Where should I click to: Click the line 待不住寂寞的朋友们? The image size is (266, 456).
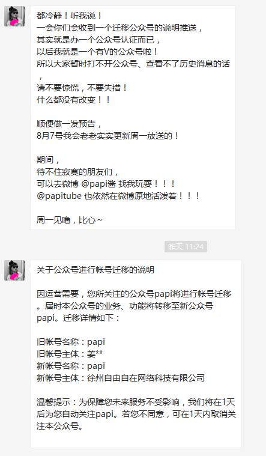77,172
